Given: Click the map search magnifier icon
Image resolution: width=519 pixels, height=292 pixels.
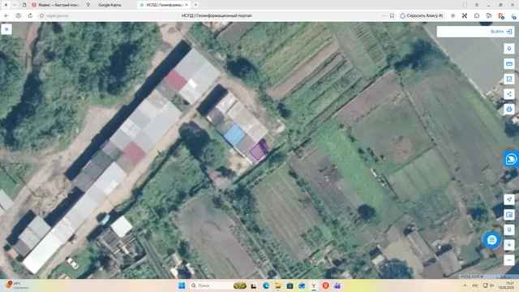Looking at the screenshot, I should [509, 230].
